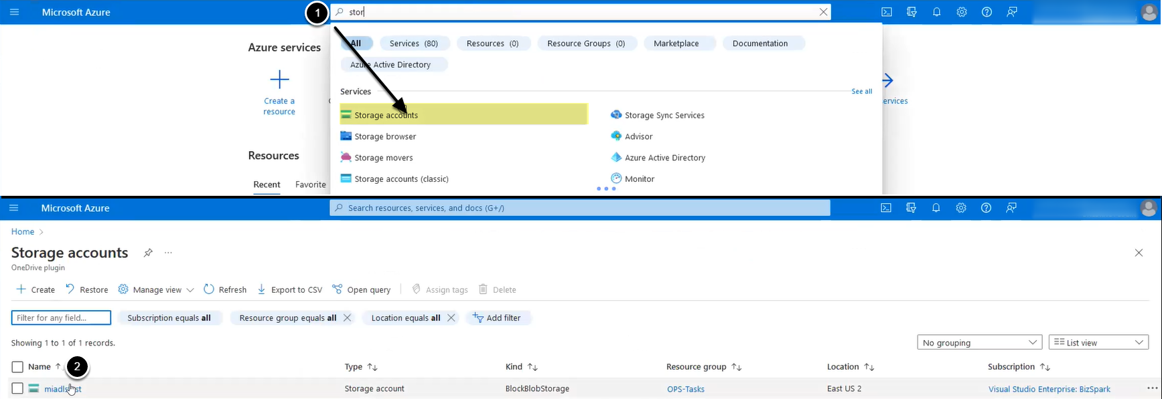Open feedback icon in top header
The image size is (1162, 399).
[1012, 12]
